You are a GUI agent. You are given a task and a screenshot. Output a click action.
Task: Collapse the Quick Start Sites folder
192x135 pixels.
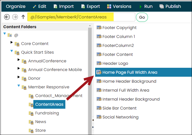12,51
